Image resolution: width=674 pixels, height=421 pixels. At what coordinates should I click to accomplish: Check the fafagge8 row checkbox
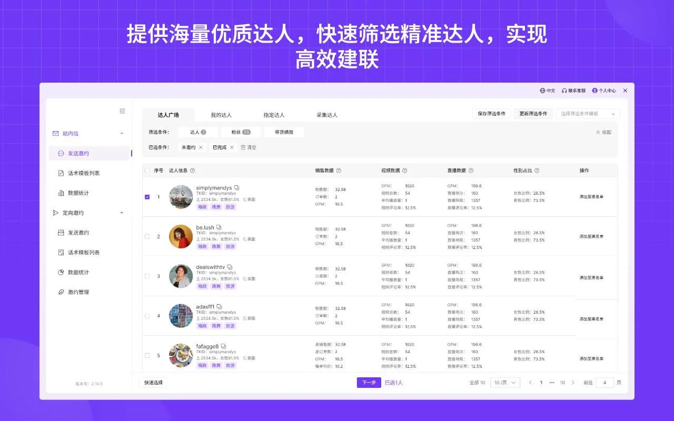(x=147, y=356)
